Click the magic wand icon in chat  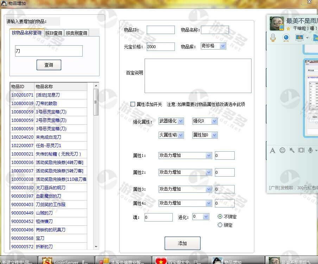coord(292,150)
